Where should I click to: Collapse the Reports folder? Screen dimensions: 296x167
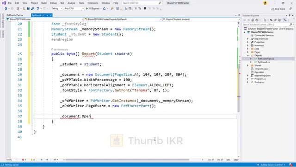tap(248, 56)
